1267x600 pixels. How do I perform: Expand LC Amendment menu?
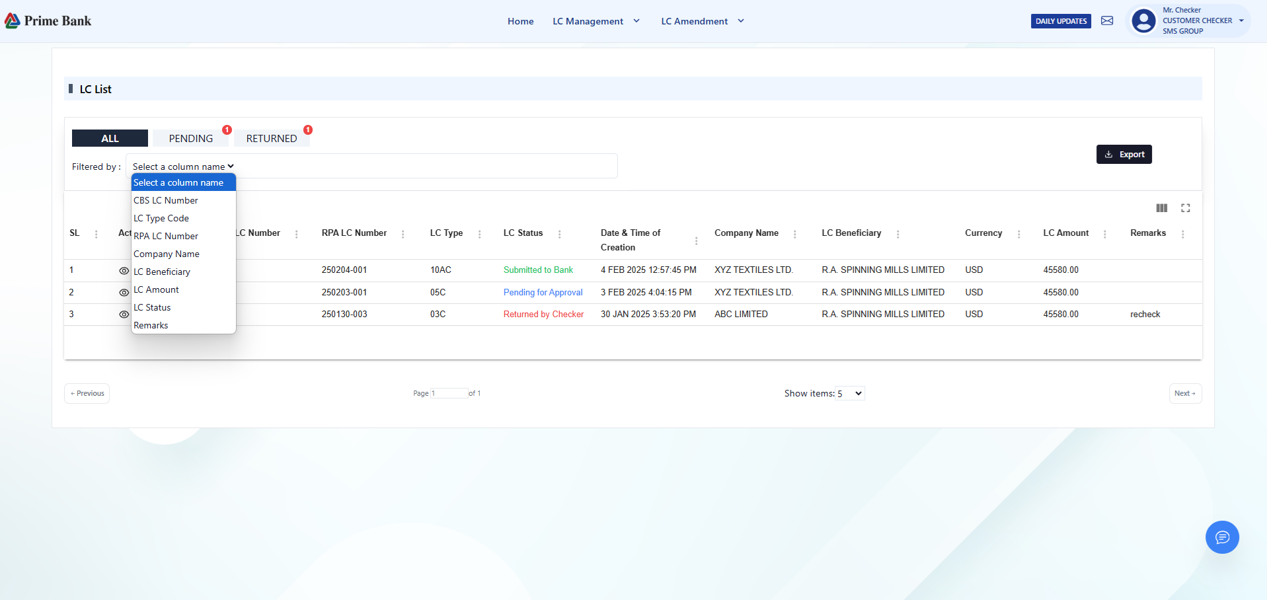(703, 21)
